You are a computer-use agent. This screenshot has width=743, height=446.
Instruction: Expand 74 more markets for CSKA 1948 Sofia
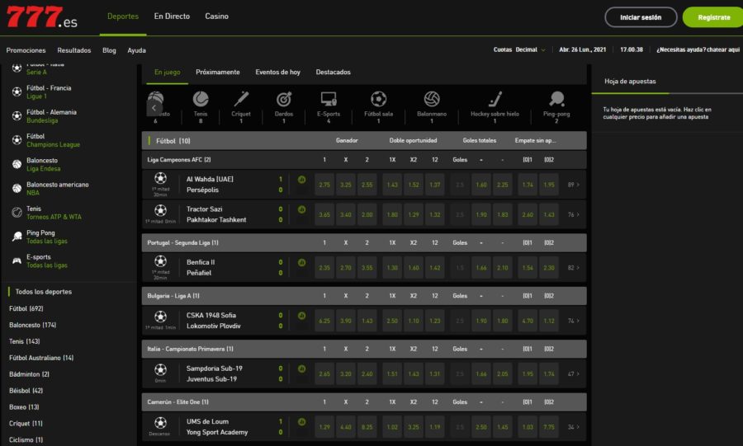[574, 321]
